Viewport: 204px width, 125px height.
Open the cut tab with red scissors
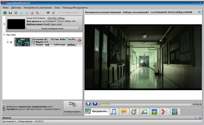tap(165, 112)
